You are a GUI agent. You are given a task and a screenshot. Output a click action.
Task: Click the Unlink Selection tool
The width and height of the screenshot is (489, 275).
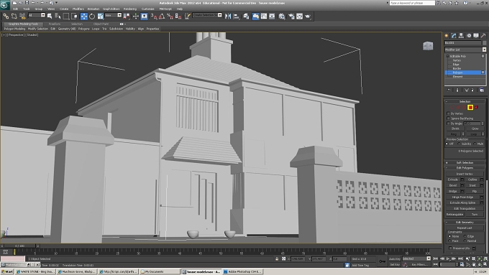(x=14, y=17)
